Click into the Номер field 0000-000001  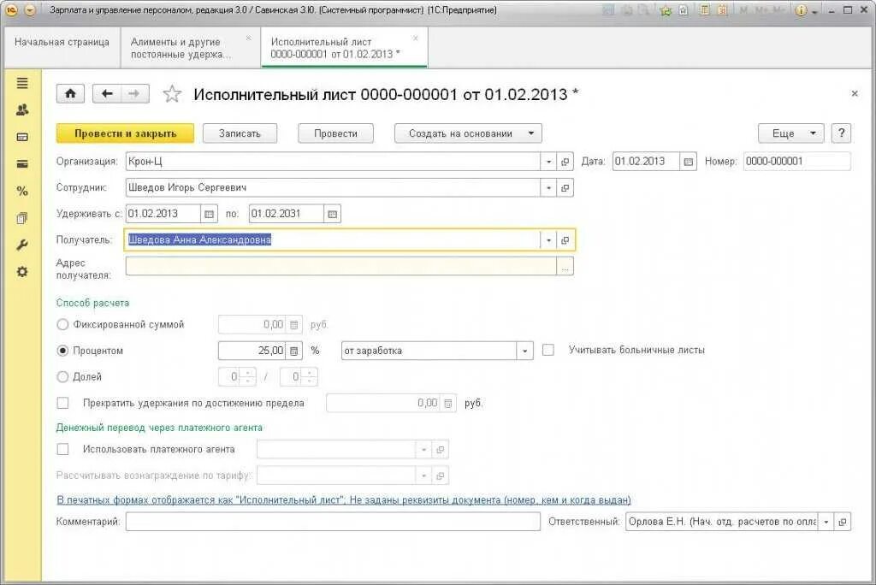coord(796,162)
